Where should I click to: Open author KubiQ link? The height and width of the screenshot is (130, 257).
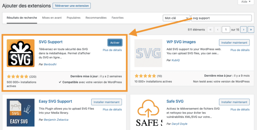click(x=175, y=60)
